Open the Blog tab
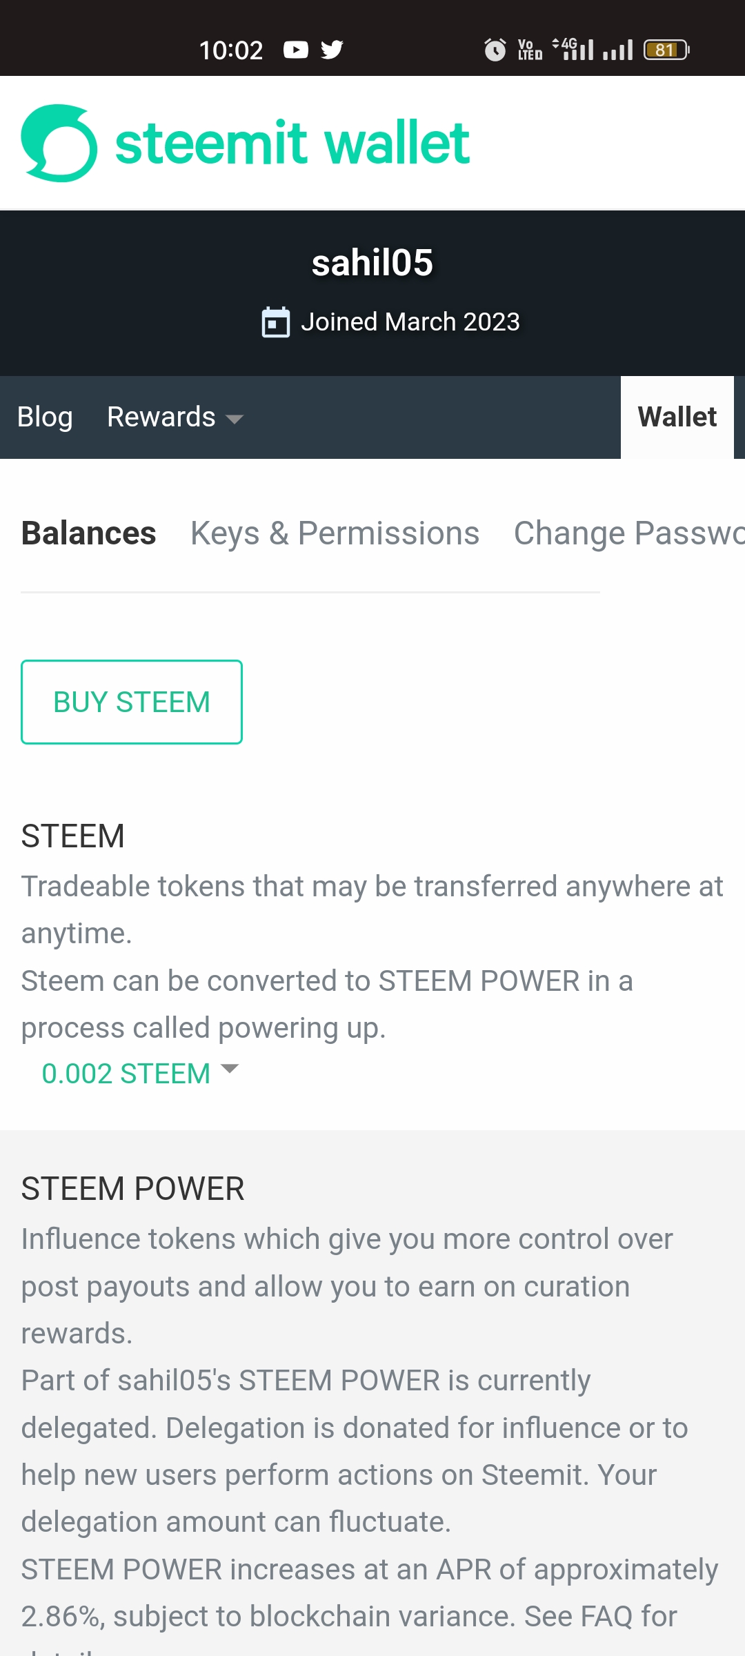745x1656 pixels. pyautogui.click(x=45, y=417)
